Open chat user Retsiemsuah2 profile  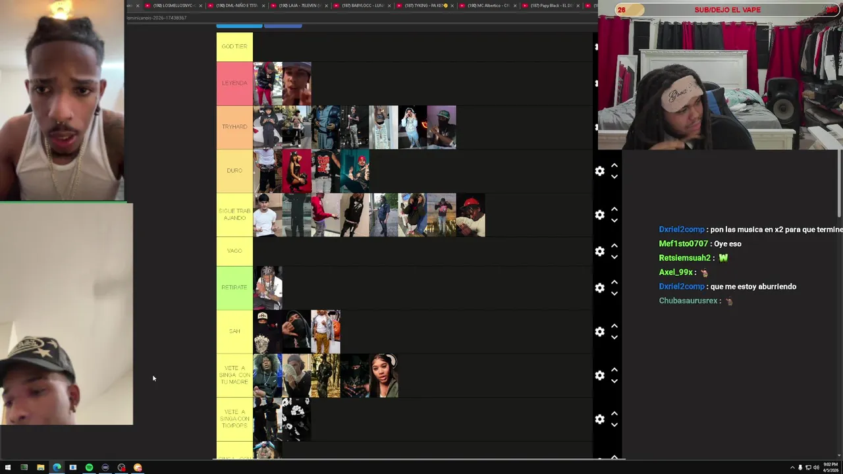coord(685,258)
